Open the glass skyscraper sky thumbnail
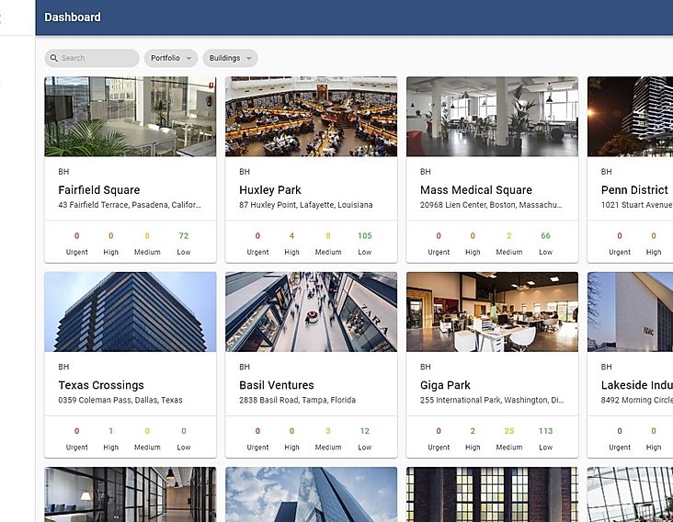Image resolution: width=673 pixels, height=522 pixels. [311, 494]
